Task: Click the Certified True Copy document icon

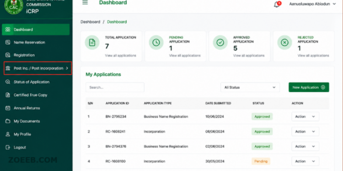Action: (8, 95)
